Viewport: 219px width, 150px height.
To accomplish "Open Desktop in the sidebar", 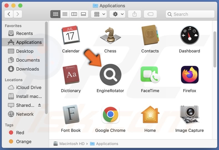I will (23, 51).
